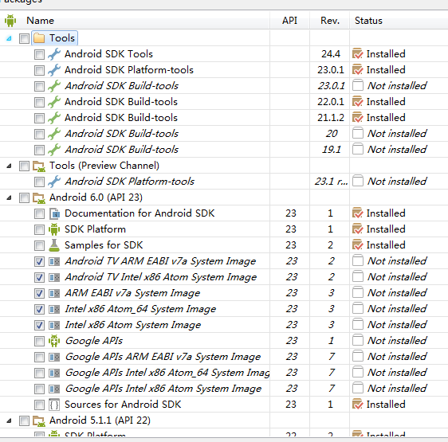448x442 pixels.
Task: Click Google APIs ARM EABI v7a image icon
Action: [x=54, y=357]
